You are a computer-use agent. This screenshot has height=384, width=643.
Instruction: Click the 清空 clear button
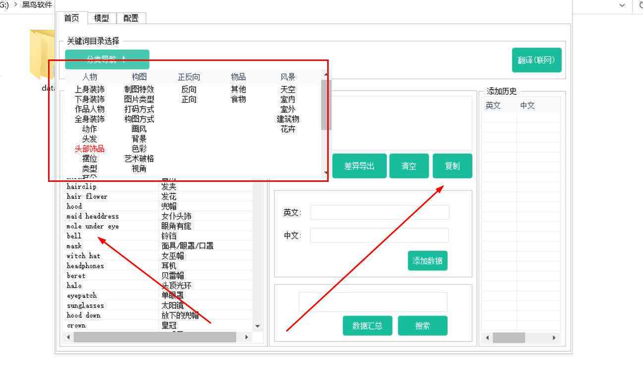[x=409, y=166]
